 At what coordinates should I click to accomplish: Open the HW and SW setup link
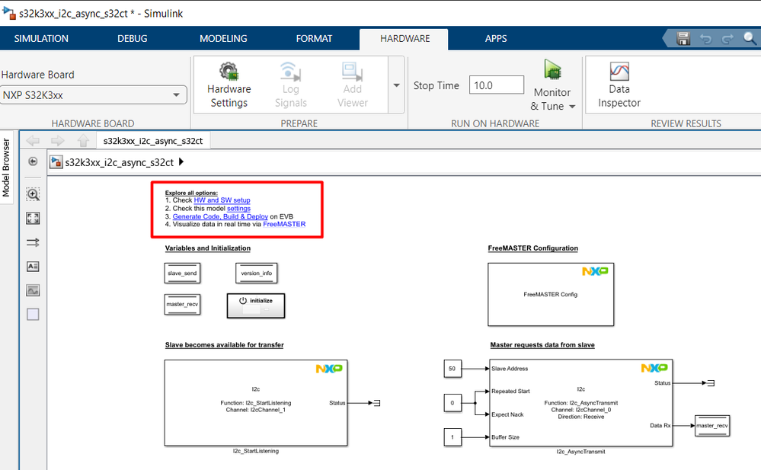(222, 200)
